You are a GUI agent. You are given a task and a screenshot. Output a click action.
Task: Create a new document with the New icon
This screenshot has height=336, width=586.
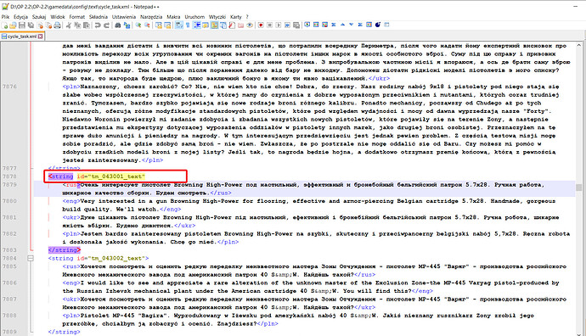[x=5, y=25]
